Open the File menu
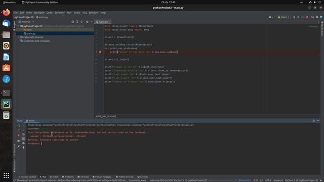Screen dimensions: 324x182 point(16,13)
